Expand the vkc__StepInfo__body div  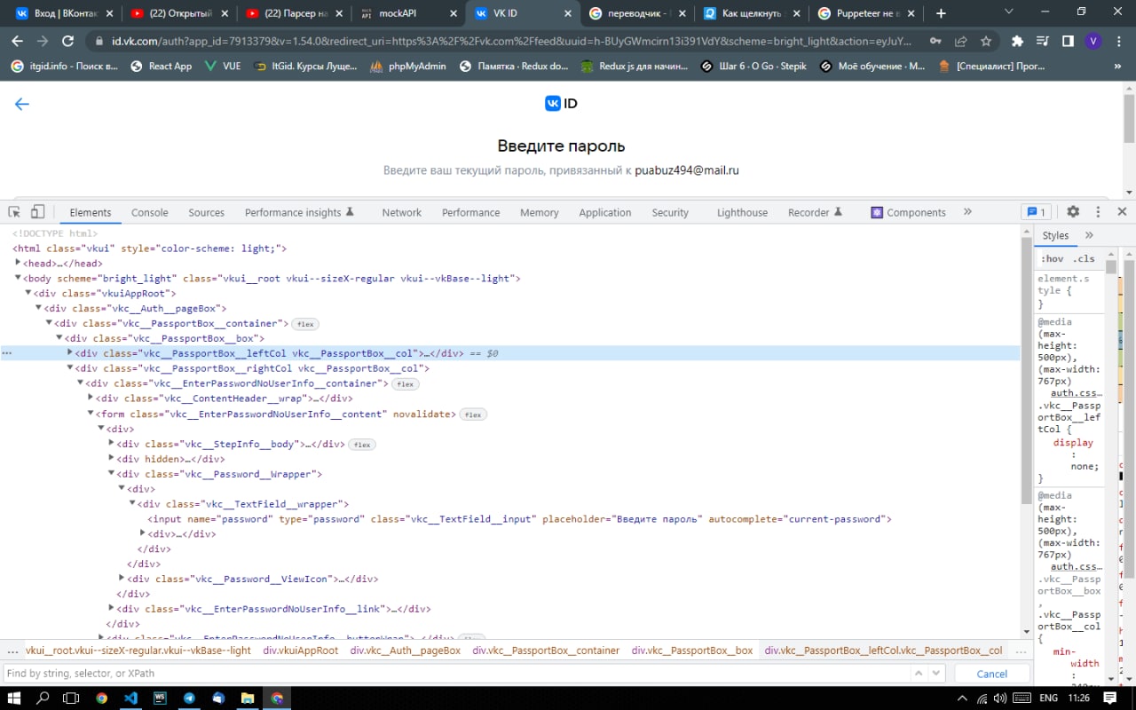pyautogui.click(x=111, y=443)
